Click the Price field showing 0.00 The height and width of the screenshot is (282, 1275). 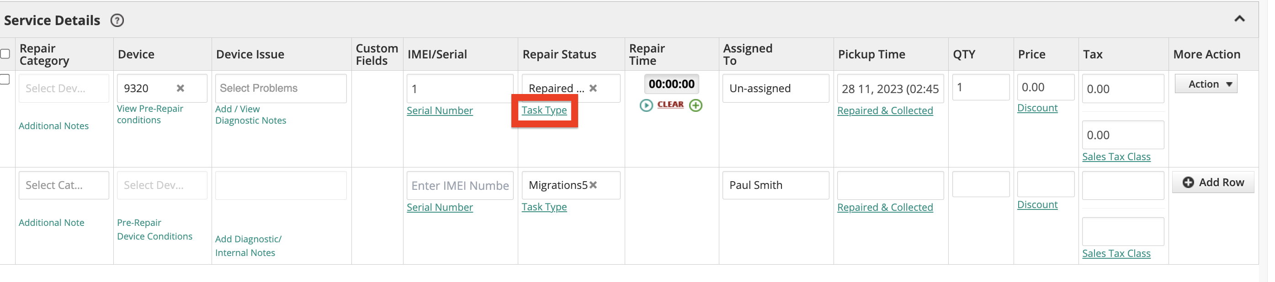coord(1045,88)
